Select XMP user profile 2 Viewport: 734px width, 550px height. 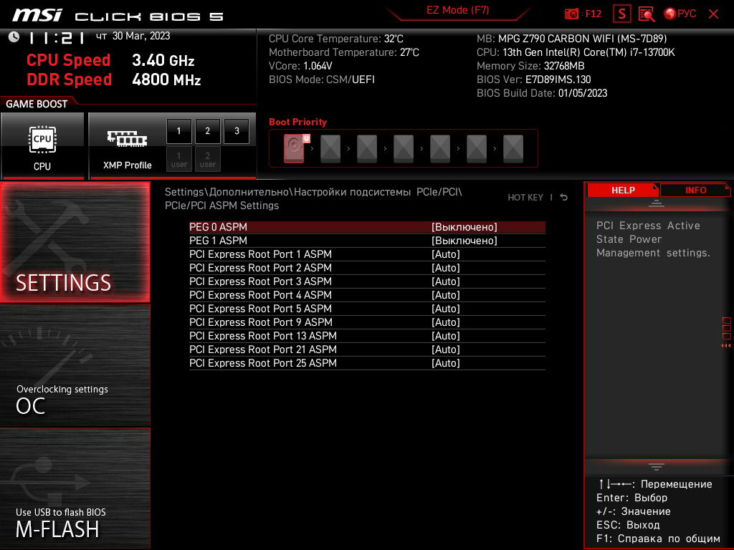pos(207,159)
